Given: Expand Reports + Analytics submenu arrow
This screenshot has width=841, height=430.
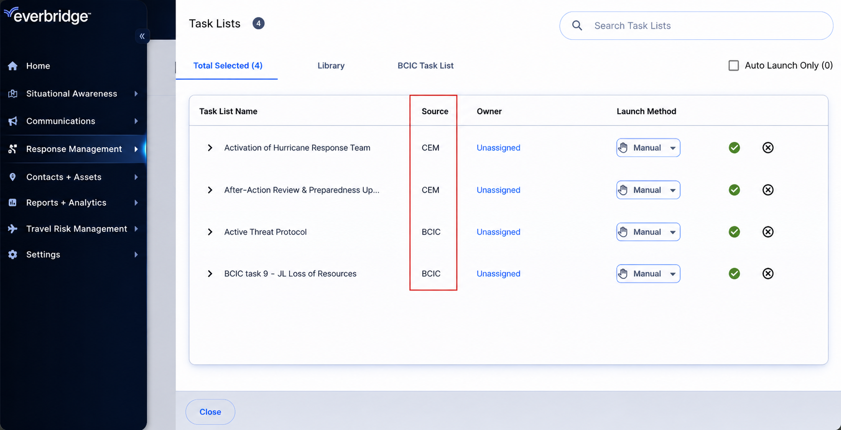Looking at the screenshot, I should pyautogui.click(x=136, y=203).
